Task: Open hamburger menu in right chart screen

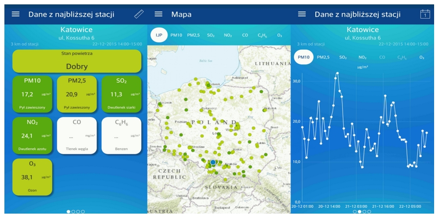Action: (302, 14)
